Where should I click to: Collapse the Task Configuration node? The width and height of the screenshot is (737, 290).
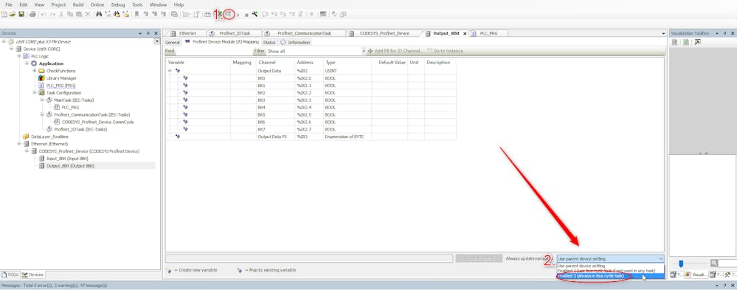pos(35,92)
